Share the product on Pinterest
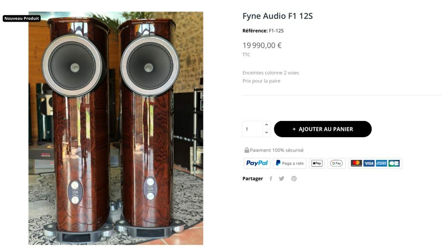This screenshot has height=248, width=442. tap(294, 179)
